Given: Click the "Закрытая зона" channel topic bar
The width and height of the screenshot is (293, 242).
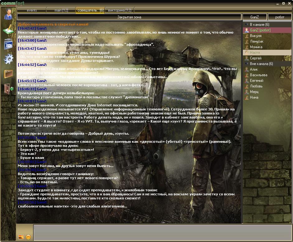Looking at the screenshot, I should click(129, 17).
